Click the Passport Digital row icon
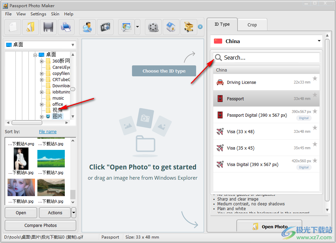Image resolution: width=336 pixels, height=243 pixels. (x=220, y=115)
